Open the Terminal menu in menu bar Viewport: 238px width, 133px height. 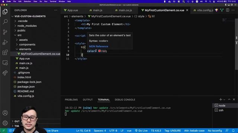click(x=53, y=1)
